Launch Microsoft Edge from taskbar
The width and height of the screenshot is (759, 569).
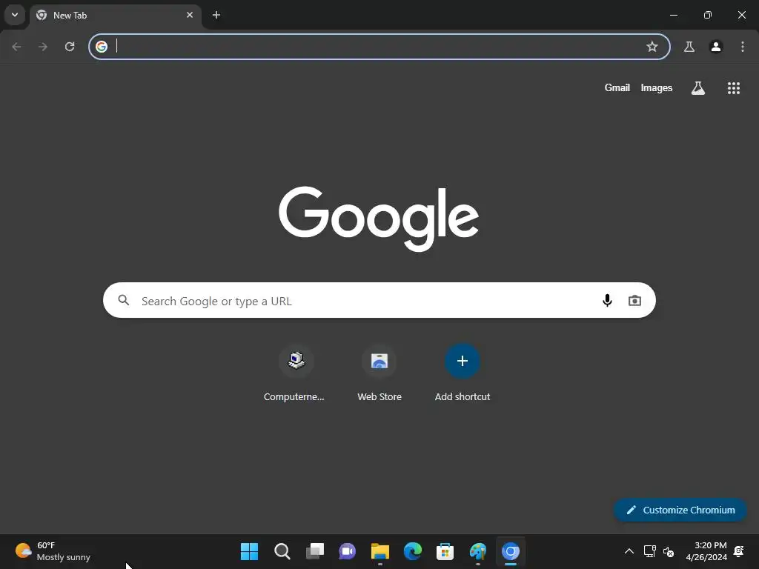412,551
